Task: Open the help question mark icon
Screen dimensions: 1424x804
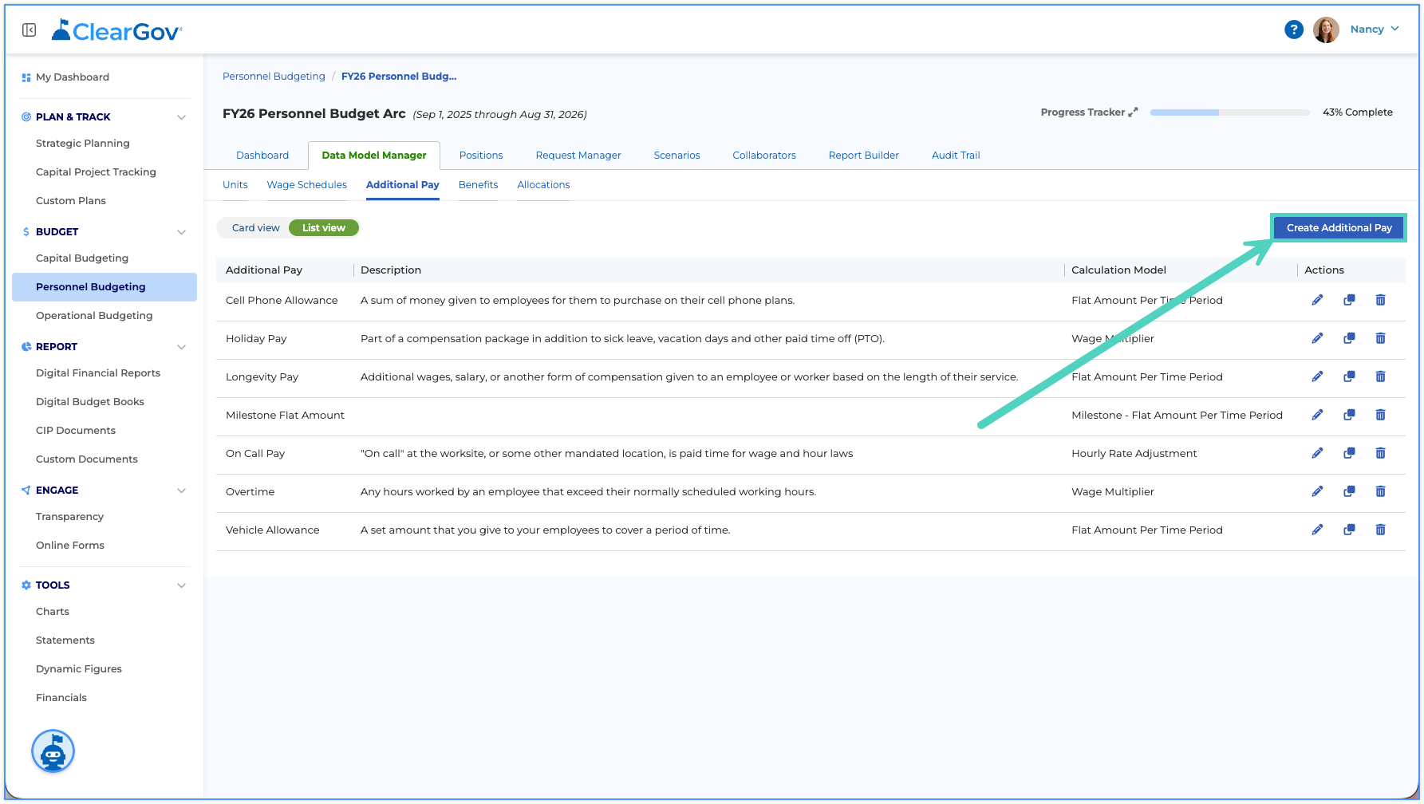Action: [x=1293, y=30]
